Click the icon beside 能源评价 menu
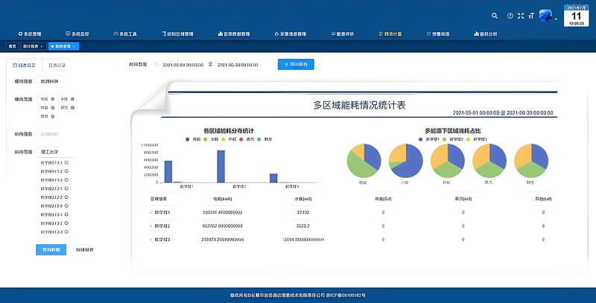596x303 pixels. coord(333,34)
